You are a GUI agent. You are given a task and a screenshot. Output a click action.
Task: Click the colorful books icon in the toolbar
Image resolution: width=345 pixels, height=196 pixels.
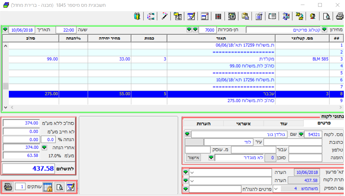pyautogui.click(x=137, y=16)
